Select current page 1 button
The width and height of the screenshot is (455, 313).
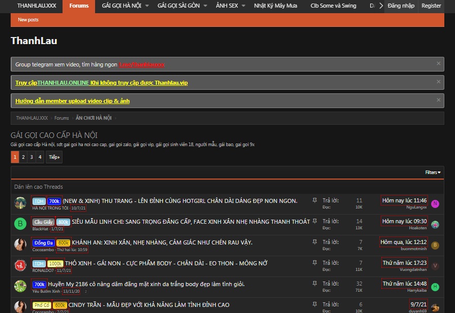(15, 157)
